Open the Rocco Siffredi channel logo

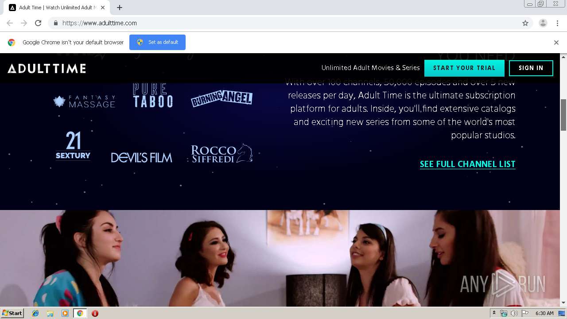pyautogui.click(x=221, y=153)
